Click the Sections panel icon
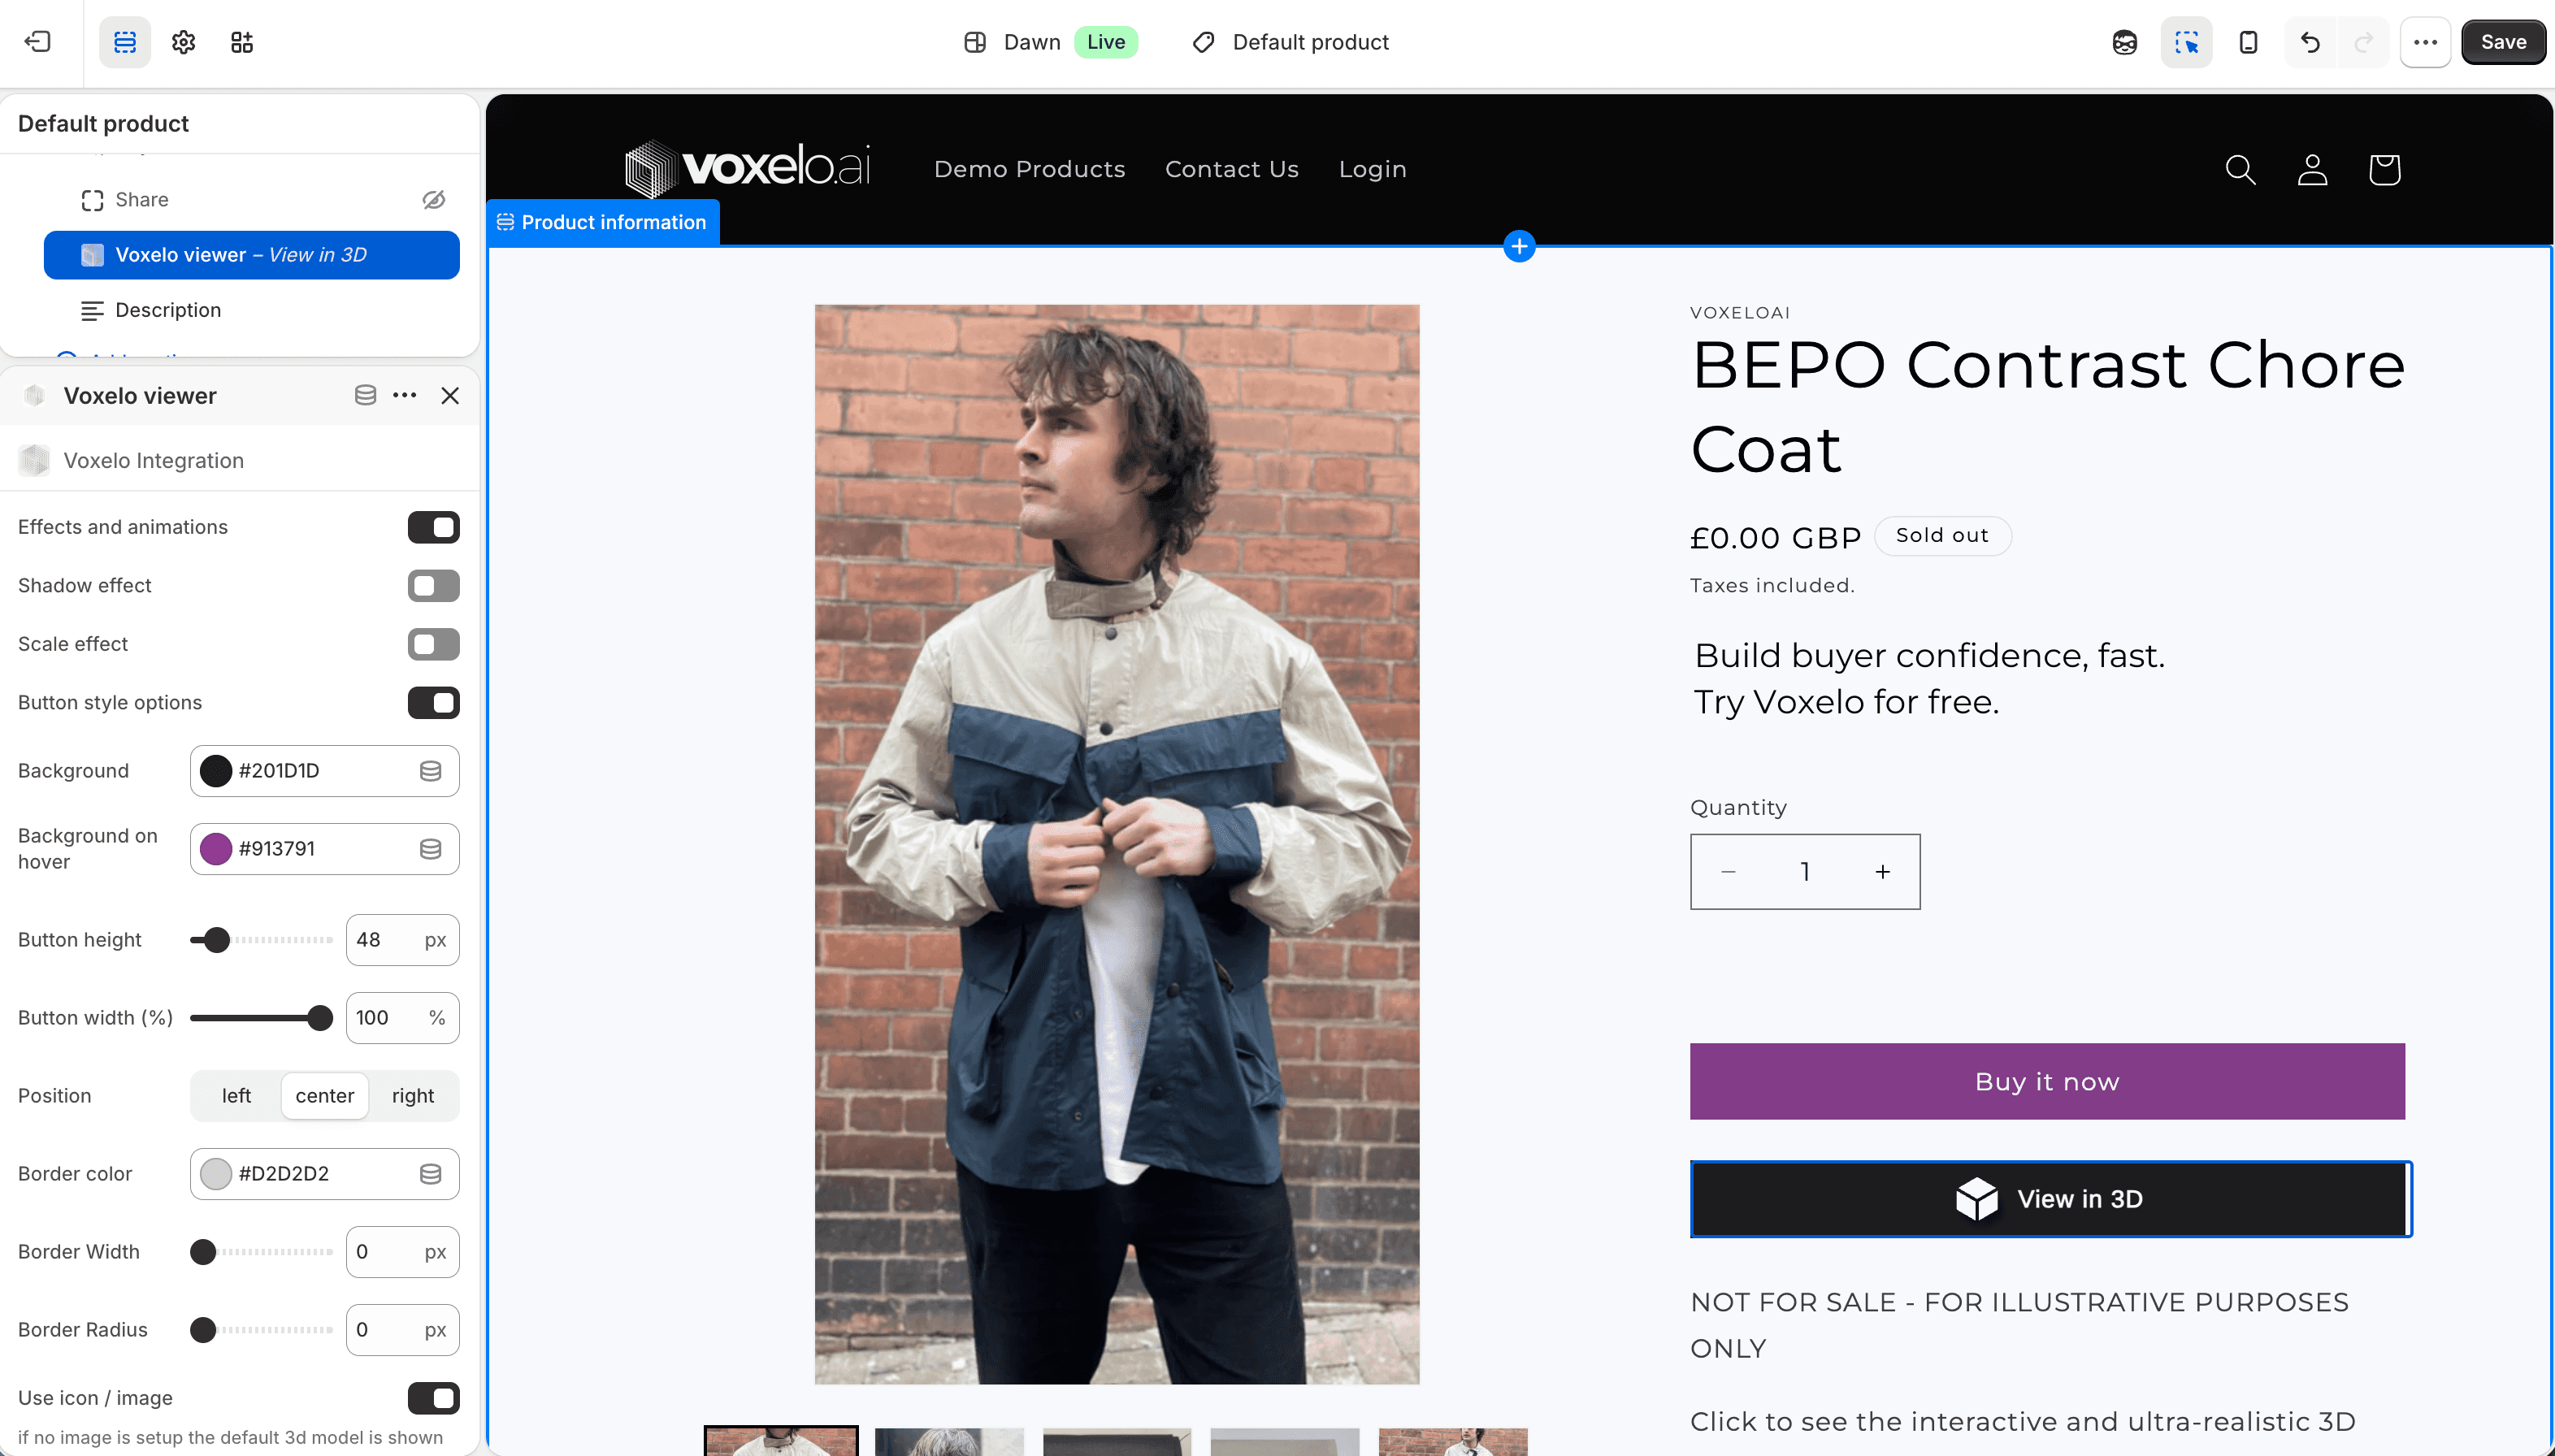Screen dimensions: 2555x1456 (x=124, y=42)
